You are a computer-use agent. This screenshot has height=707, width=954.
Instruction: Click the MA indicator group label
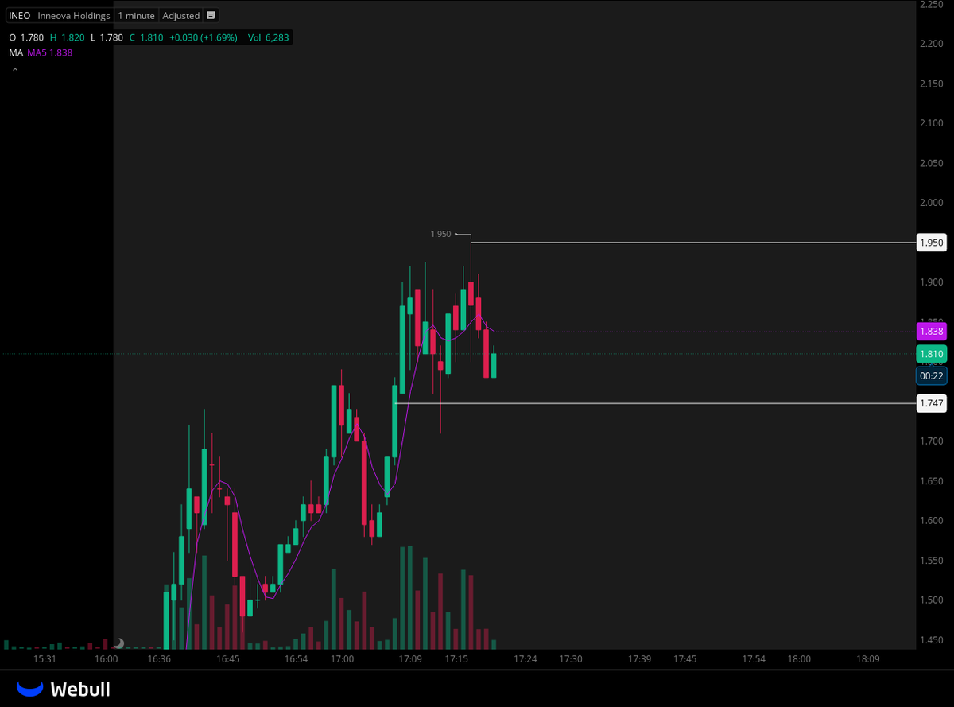[16, 52]
